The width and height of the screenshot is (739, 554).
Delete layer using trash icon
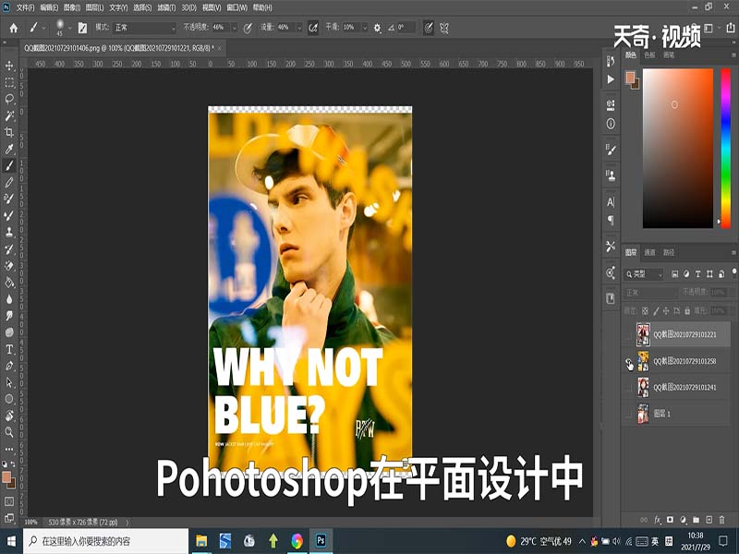click(x=721, y=519)
